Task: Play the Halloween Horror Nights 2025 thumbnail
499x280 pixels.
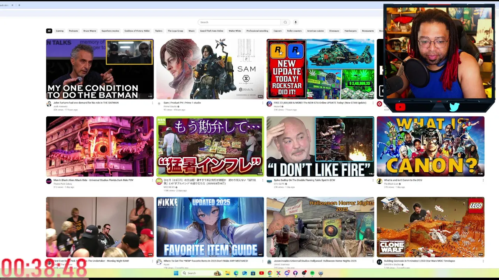Action: pyautogui.click(x=320, y=227)
